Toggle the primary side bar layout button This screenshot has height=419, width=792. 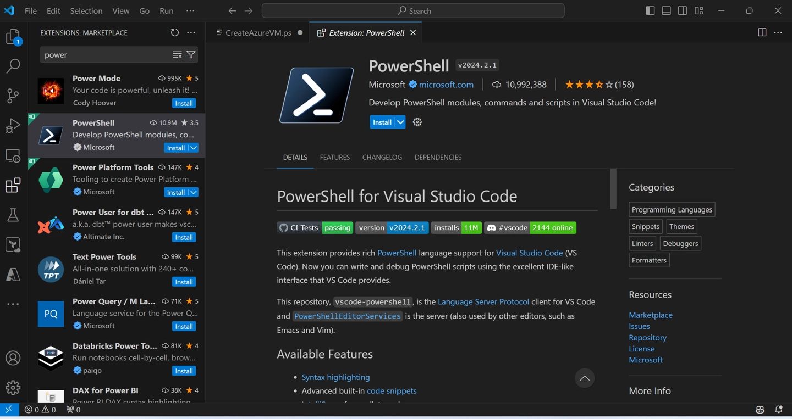click(x=650, y=11)
